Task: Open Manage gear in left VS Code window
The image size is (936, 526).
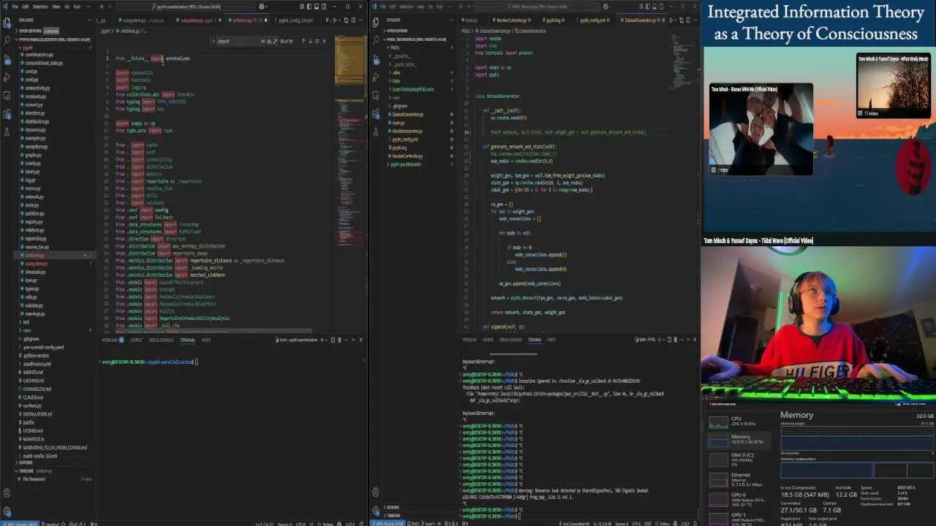Action: point(7,511)
